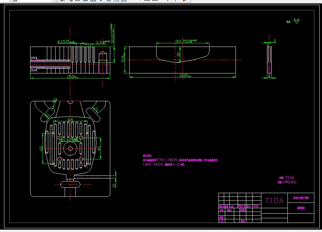Image resolution: width=322 pixels, height=232 pixels.
Task: Click the 8 width dimension in side view
Action: click(269, 76)
